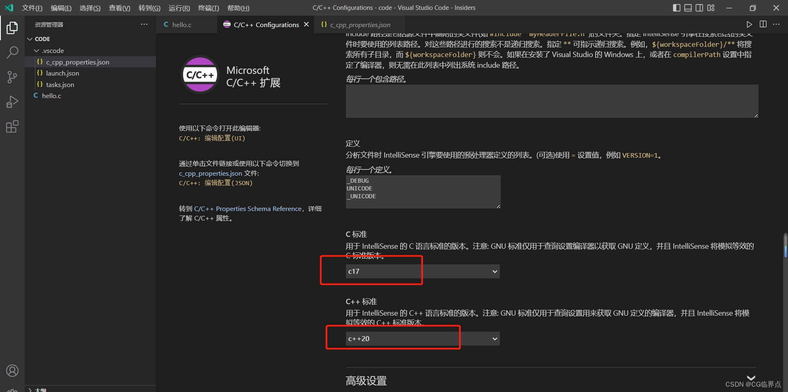This screenshot has width=788, height=392.
Task: Click the C/C++: 编辑配置(JSON) command text
Action: 216,183
